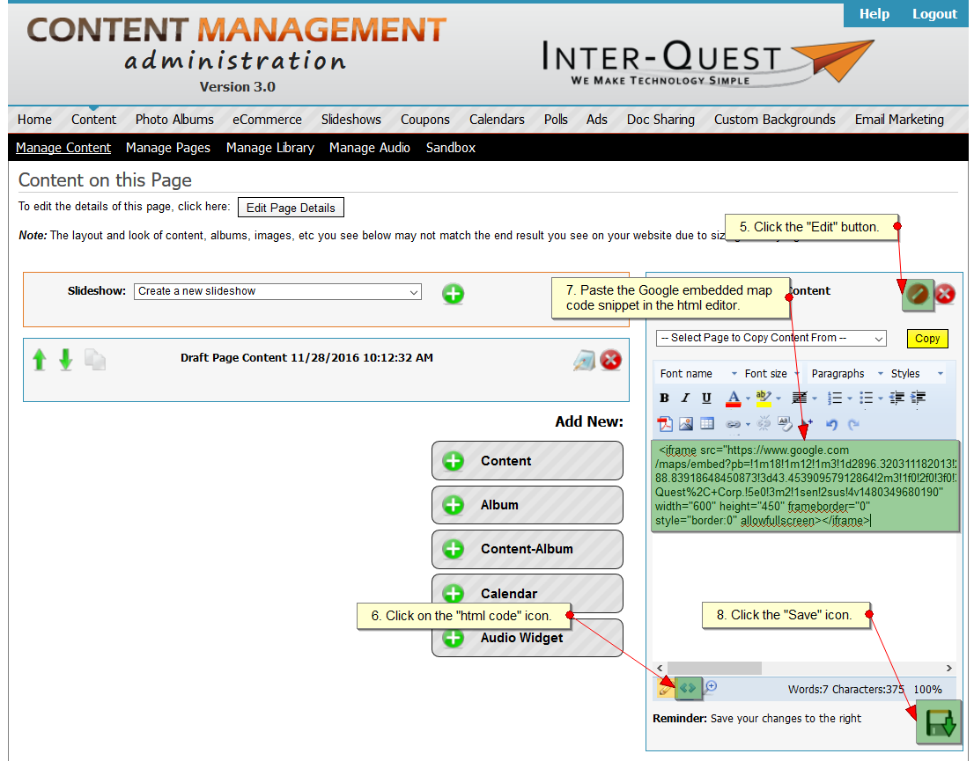974x761 pixels.
Task: Open the Slideshow selection dropdown
Action: click(x=277, y=292)
